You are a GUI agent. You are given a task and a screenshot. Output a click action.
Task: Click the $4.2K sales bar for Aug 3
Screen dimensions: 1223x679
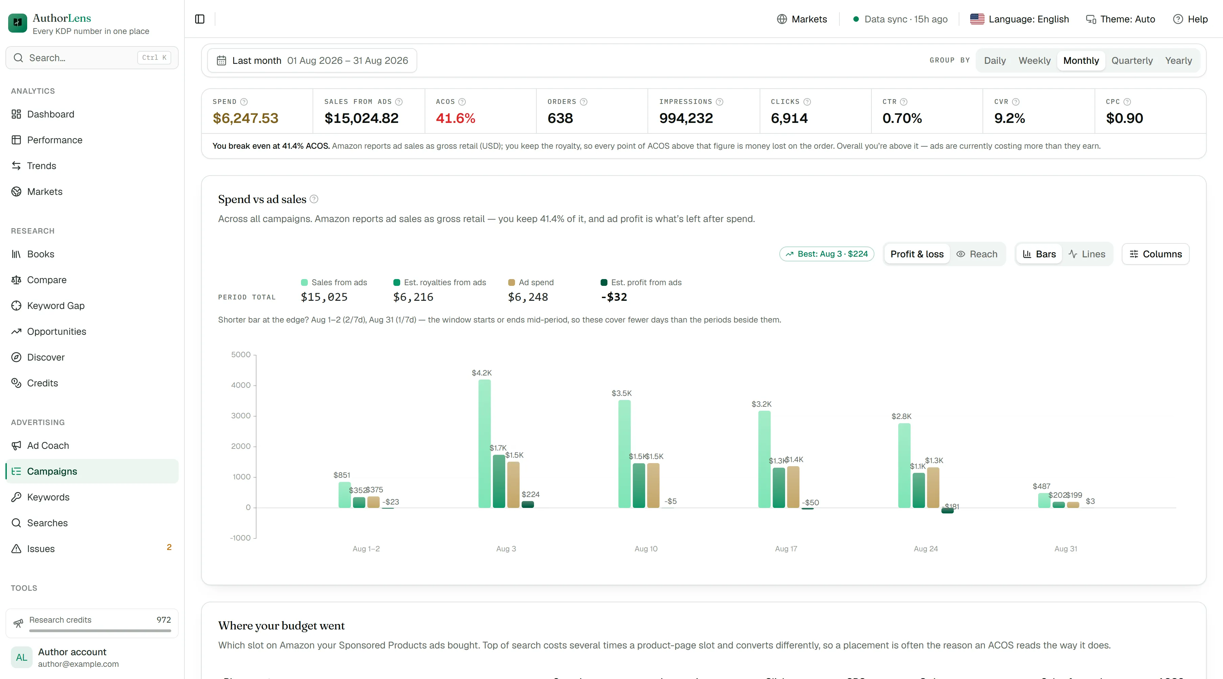point(484,444)
